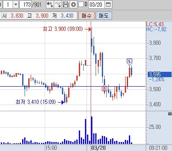The image size is (172, 151).
Task: Click the 3,700 price axis label
Action: point(155,58)
